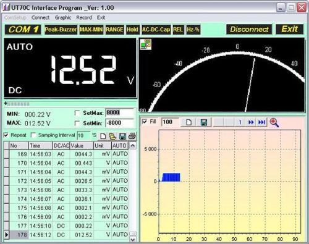Click the MIN reading 000.22 V
The height and width of the screenshot is (244, 309).
[x=38, y=114]
